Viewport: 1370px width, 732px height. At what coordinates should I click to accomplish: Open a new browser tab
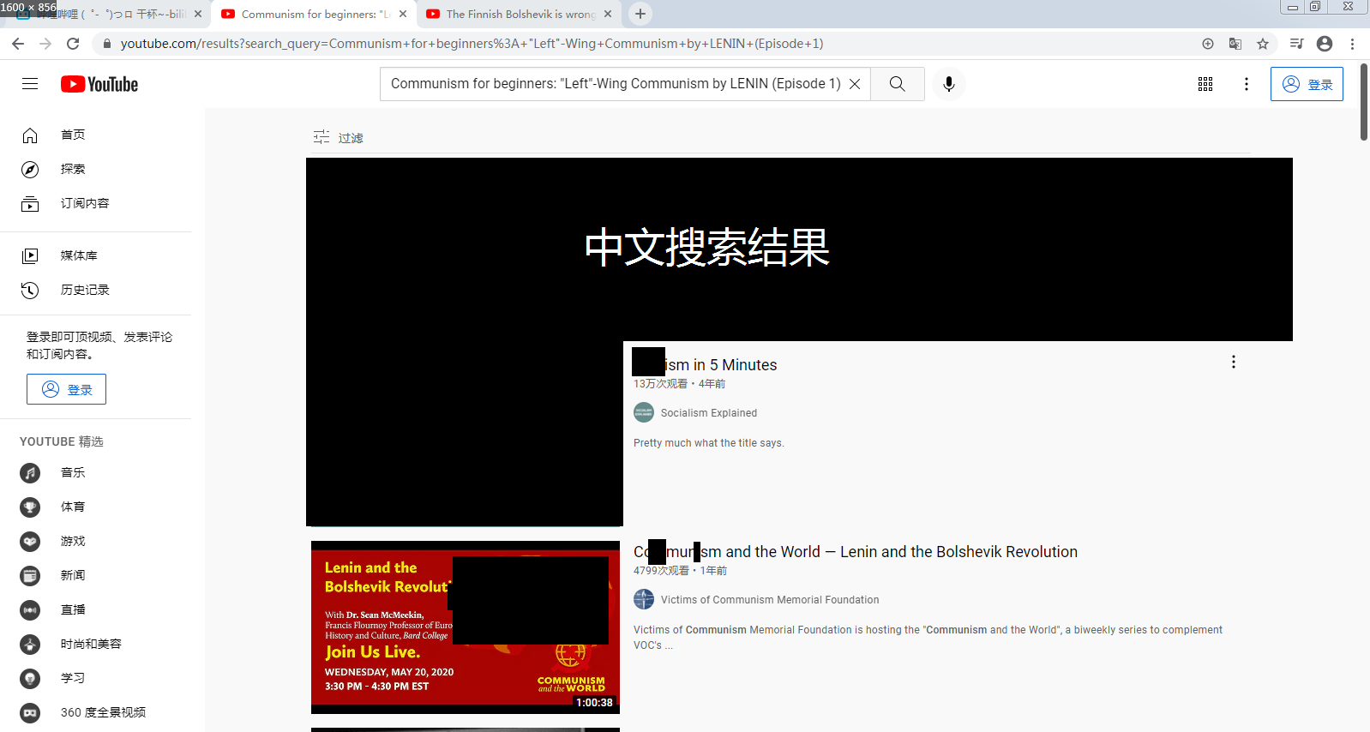(x=640, y=14)
